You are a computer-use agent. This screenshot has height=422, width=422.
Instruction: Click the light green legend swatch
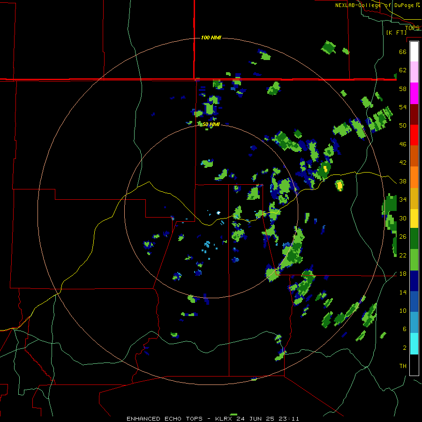[x=414, y=259]
